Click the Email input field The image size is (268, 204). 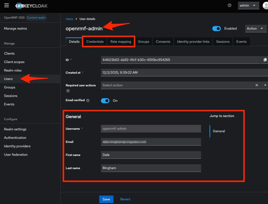pos(151,142)
